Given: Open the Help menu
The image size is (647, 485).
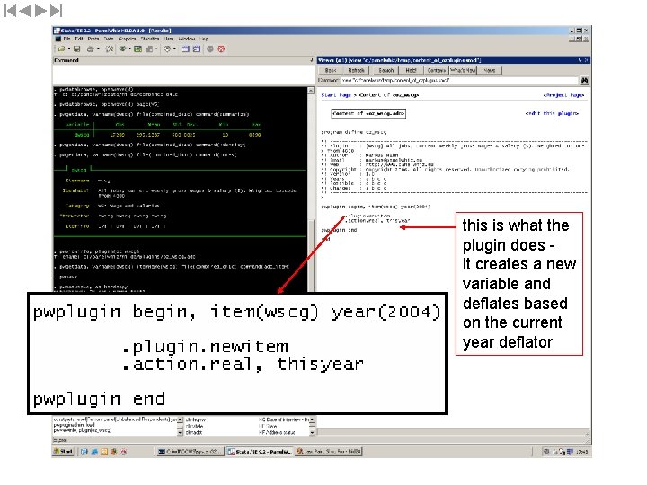Looking at the screenshot, I should [x=205, y=39].
